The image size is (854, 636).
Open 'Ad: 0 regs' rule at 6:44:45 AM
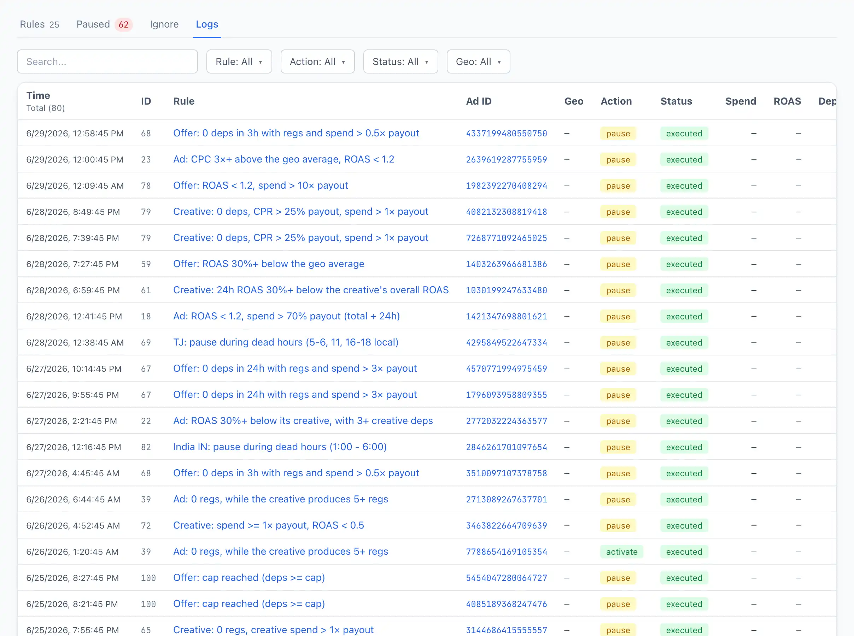280,500
